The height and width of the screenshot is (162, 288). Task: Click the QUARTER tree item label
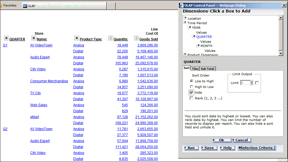coord(204,37)
